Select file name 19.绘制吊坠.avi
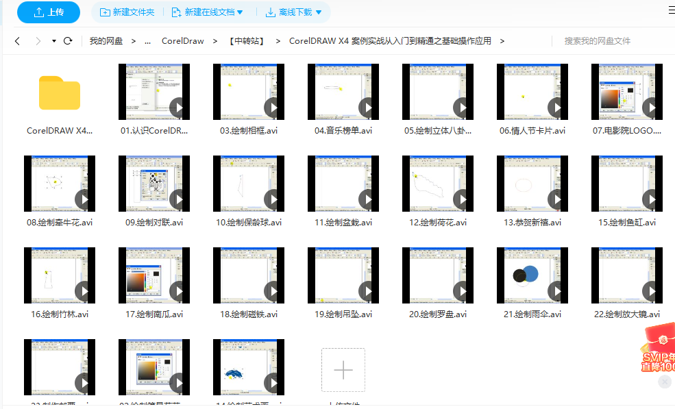Screen dimensions: 675x409 point(343,314)
